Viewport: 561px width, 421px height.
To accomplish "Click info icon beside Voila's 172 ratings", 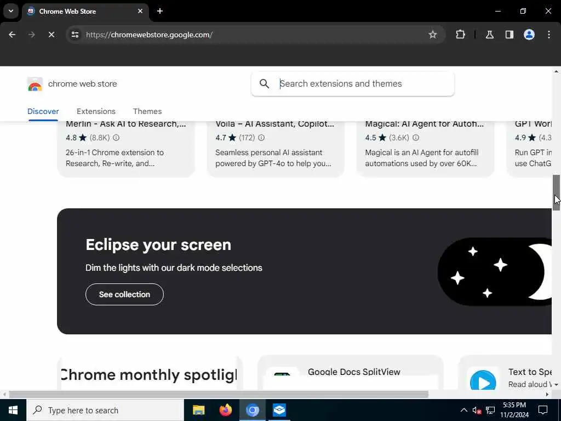I will 261,138.
